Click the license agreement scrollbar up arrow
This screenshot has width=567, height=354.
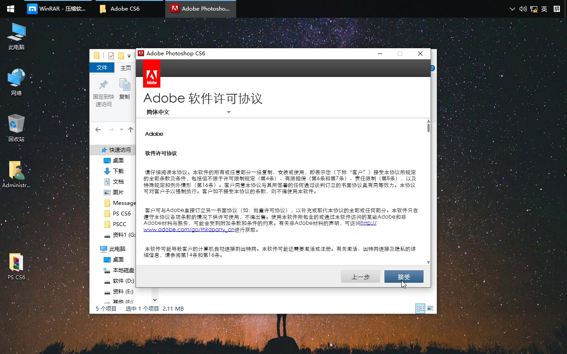[428, 121]
